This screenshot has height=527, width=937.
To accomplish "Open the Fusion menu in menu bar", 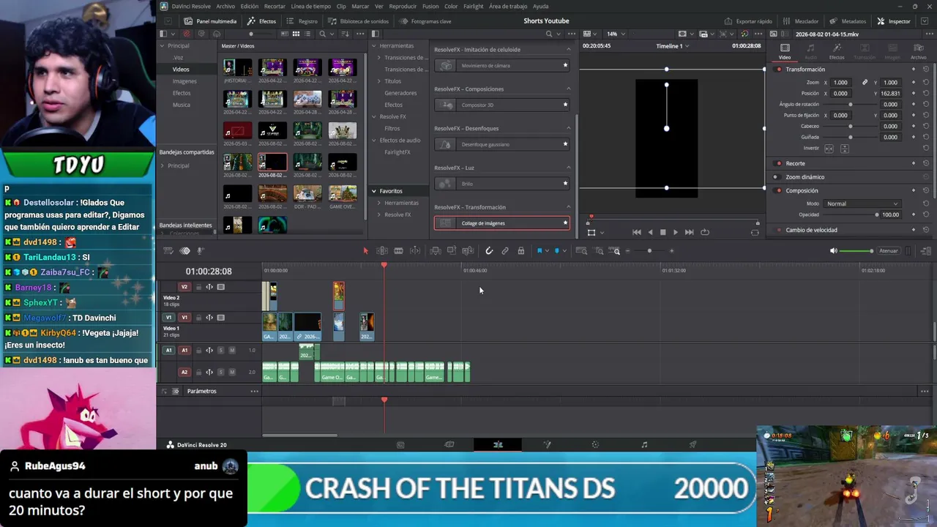I will tap(430, 7).
